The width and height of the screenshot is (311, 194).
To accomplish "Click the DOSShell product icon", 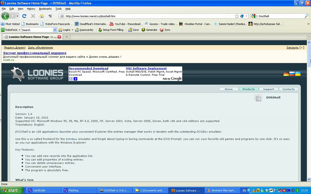I will 258,98.
